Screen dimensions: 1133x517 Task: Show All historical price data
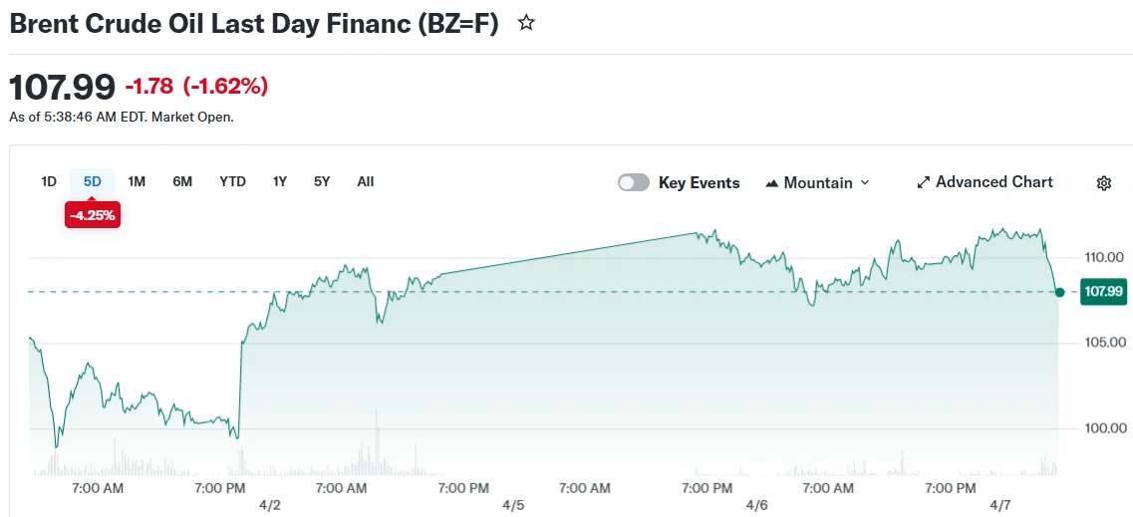pos(366,181)
